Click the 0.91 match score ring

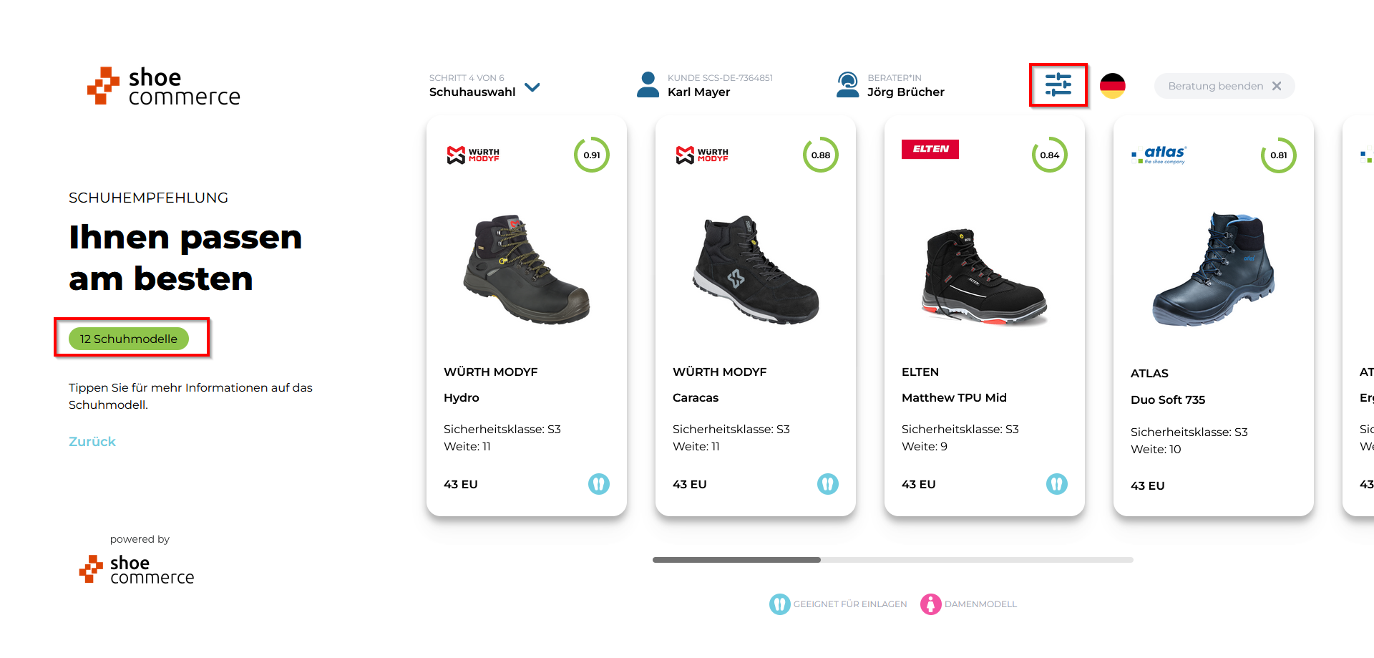point(592,155)
